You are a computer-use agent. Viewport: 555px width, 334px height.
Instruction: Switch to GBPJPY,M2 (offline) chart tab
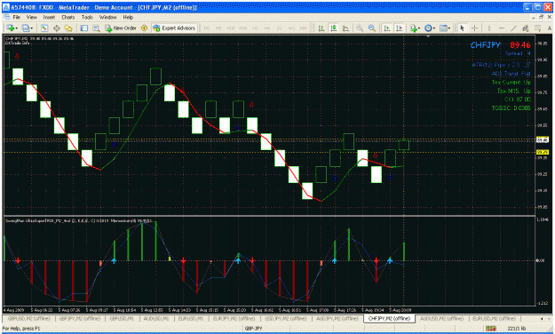tap(80, 318)
